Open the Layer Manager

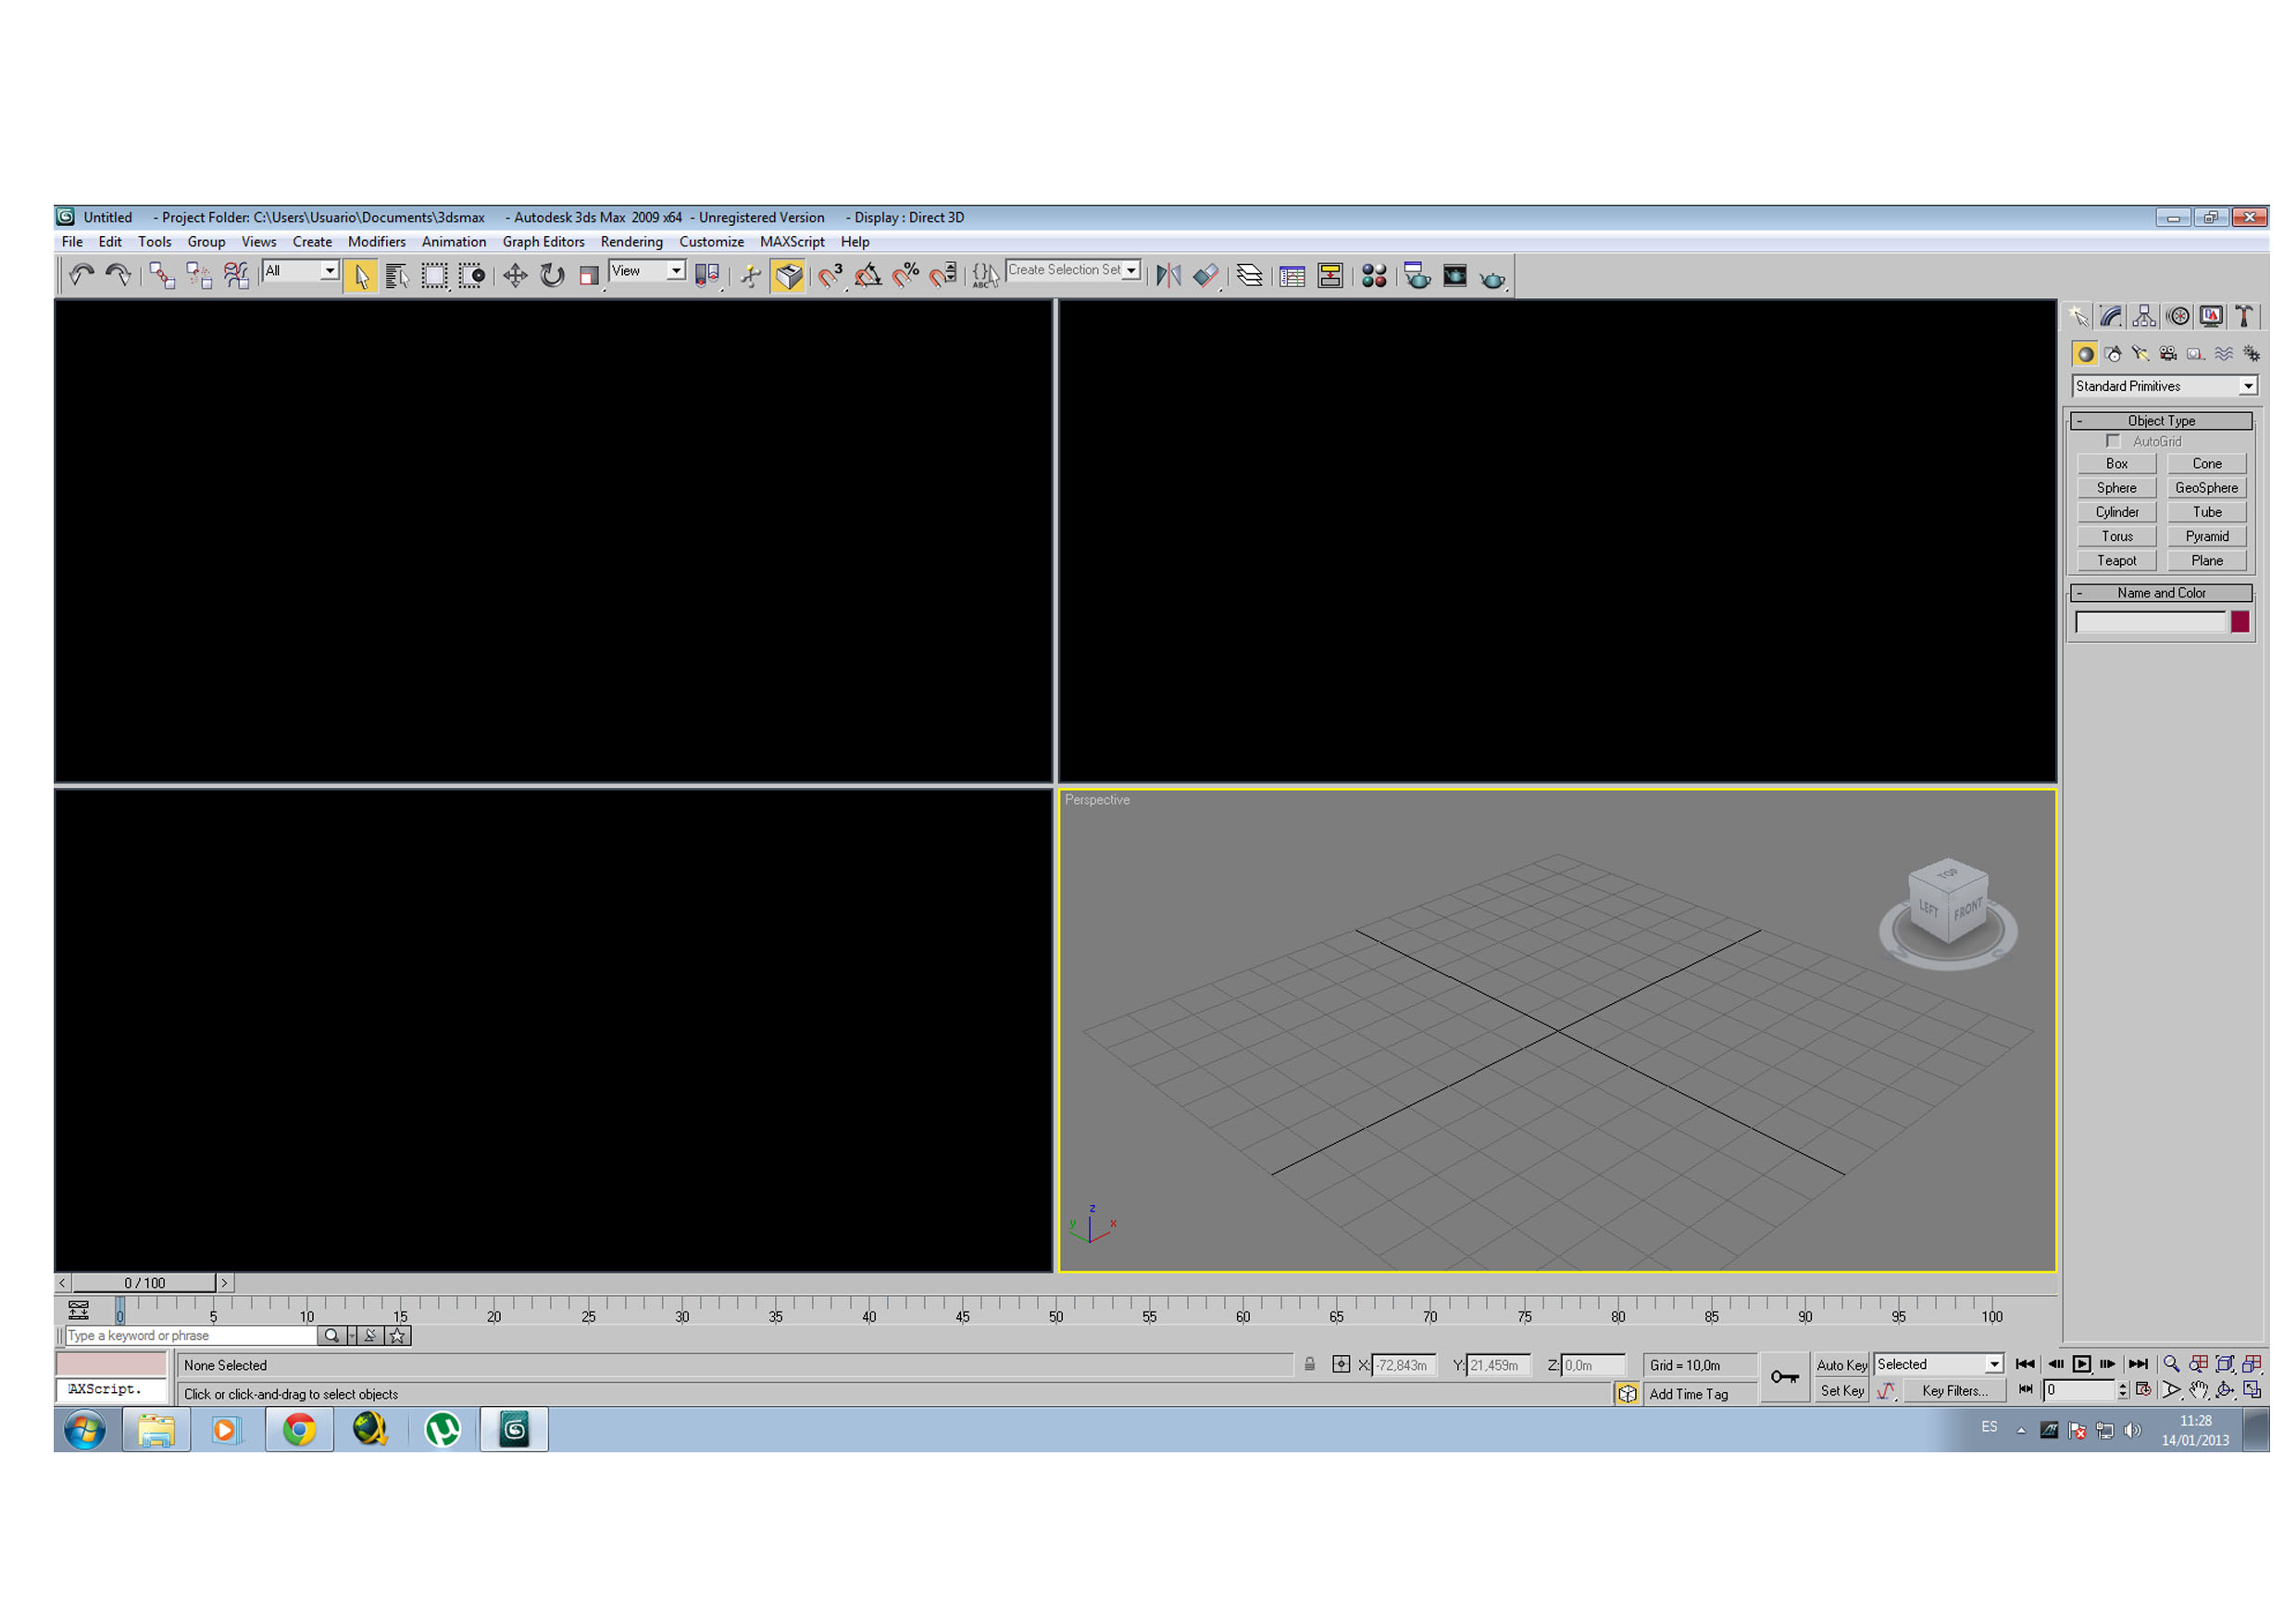(x=1249, y=276)
